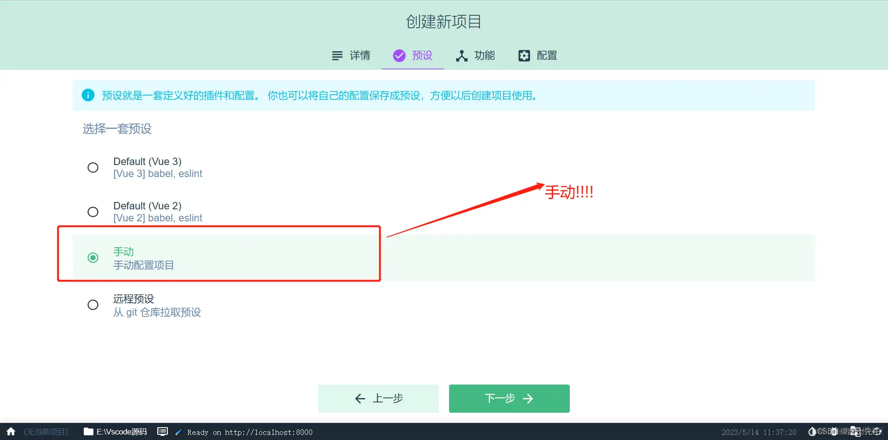The height and width of the screenshot is (440, 888).
Task: Select the 远程预设 option
Action: (x=93, y=305)
